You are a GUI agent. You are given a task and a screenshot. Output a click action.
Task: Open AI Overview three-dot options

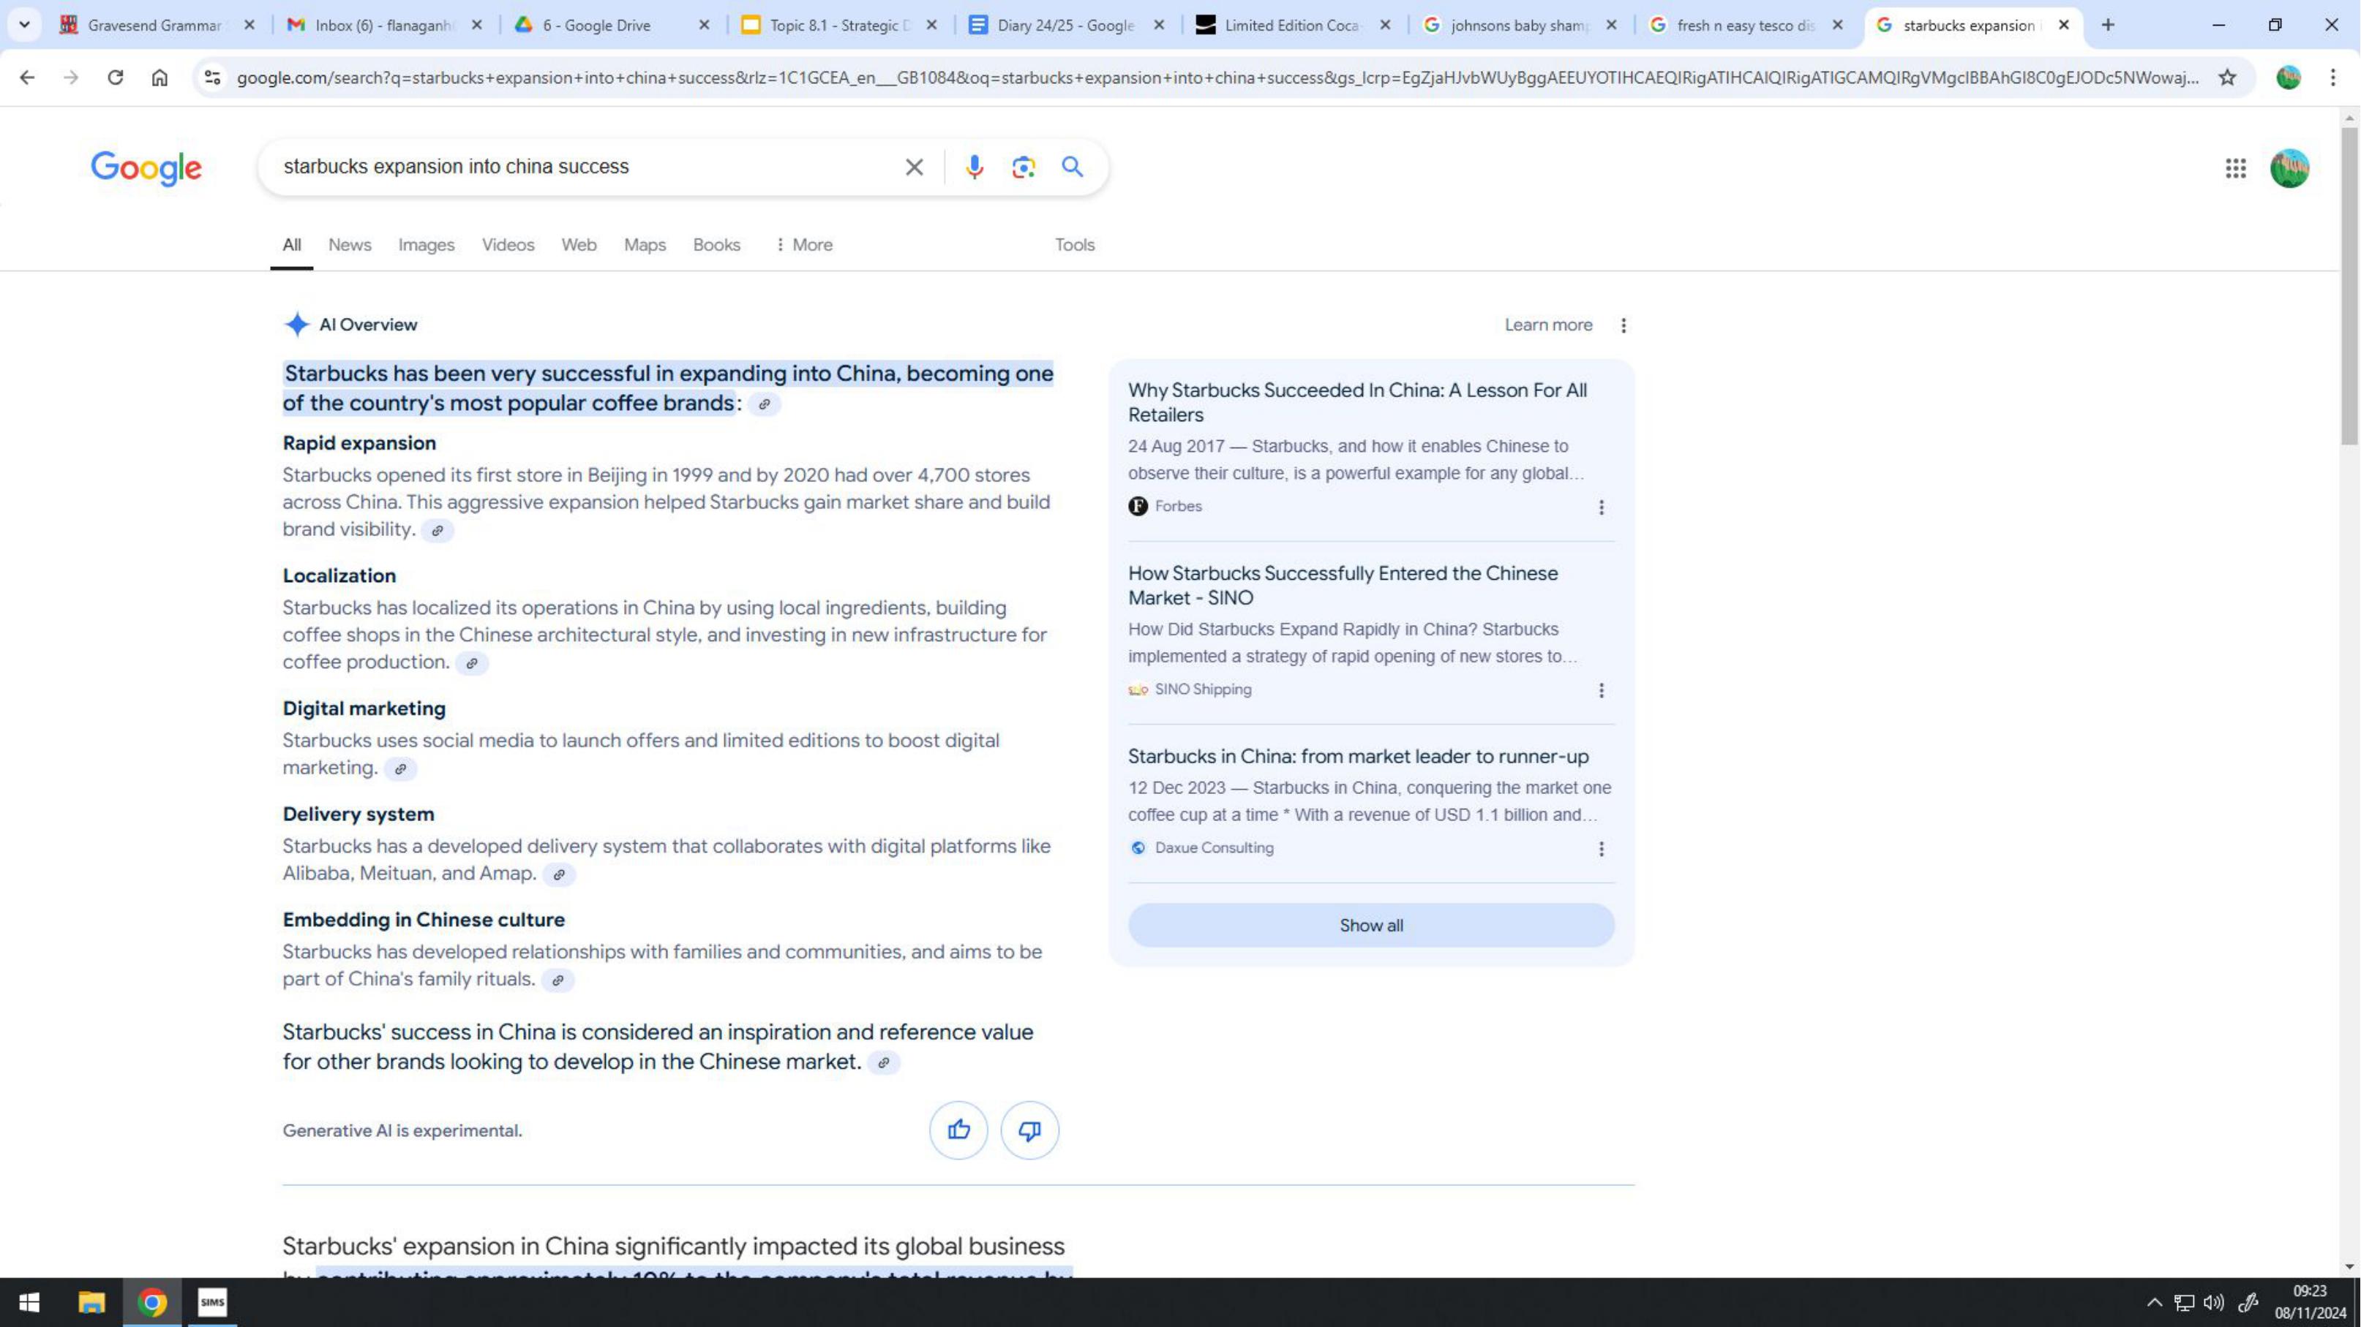(1624, 325)
